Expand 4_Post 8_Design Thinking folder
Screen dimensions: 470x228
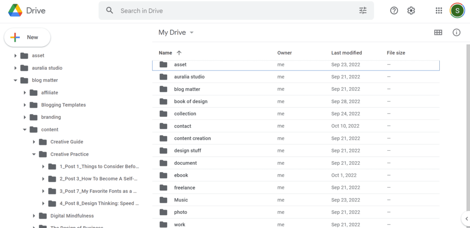coord(44,203)
